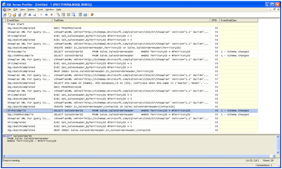Screen dimensions: 282x169
Task: Pause the running trace
Action: pos(46,15)
